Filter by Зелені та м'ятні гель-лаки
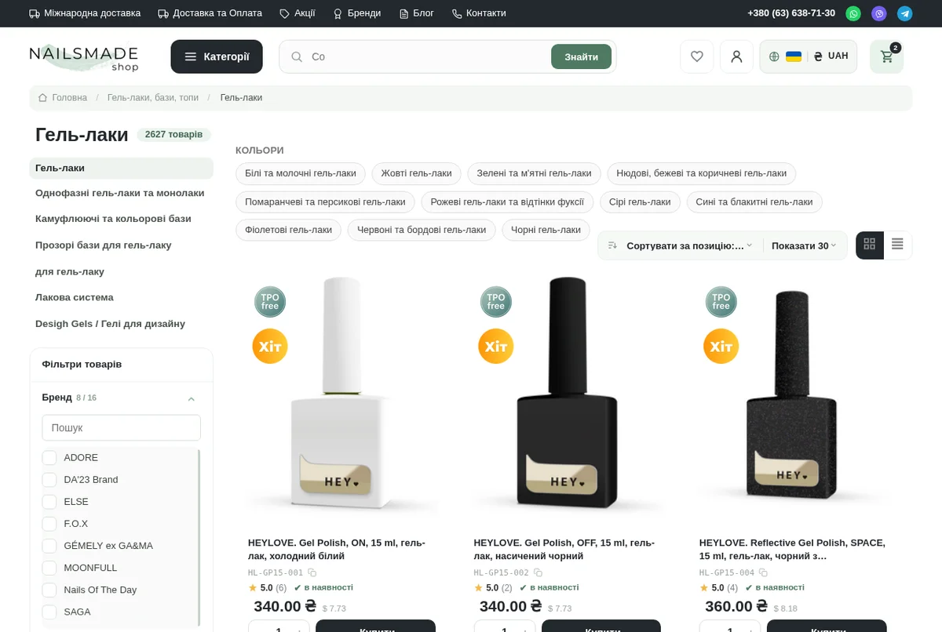 pyautogui.click(x=535, y=173)
